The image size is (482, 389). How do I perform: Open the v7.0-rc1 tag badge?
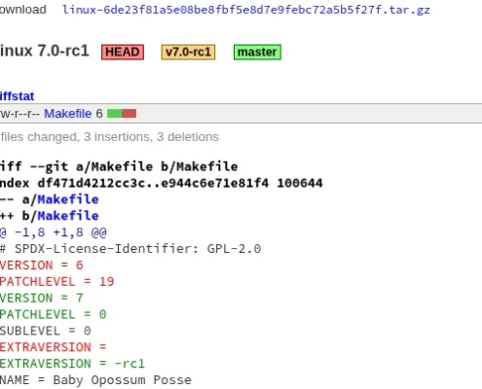(188, 53)
